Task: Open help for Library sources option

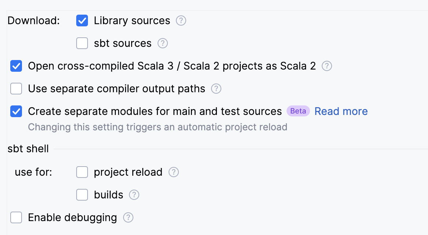Action: [x=180, y=21]
